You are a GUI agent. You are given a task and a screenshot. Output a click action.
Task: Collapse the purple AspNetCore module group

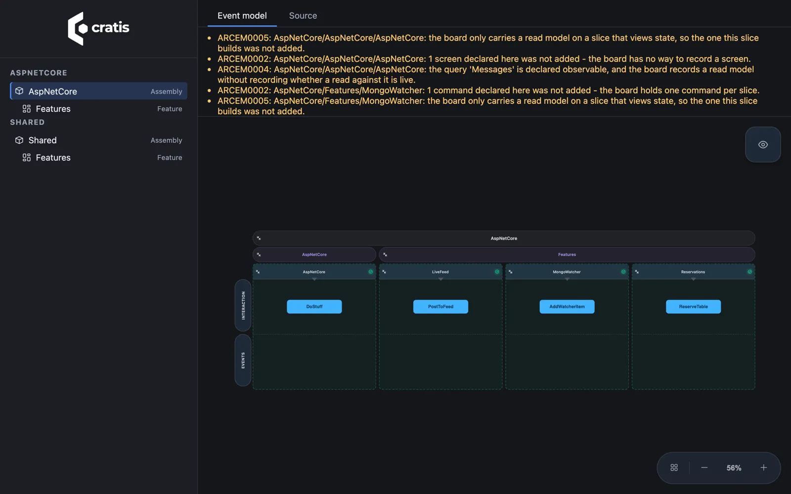tap(259, 255)
